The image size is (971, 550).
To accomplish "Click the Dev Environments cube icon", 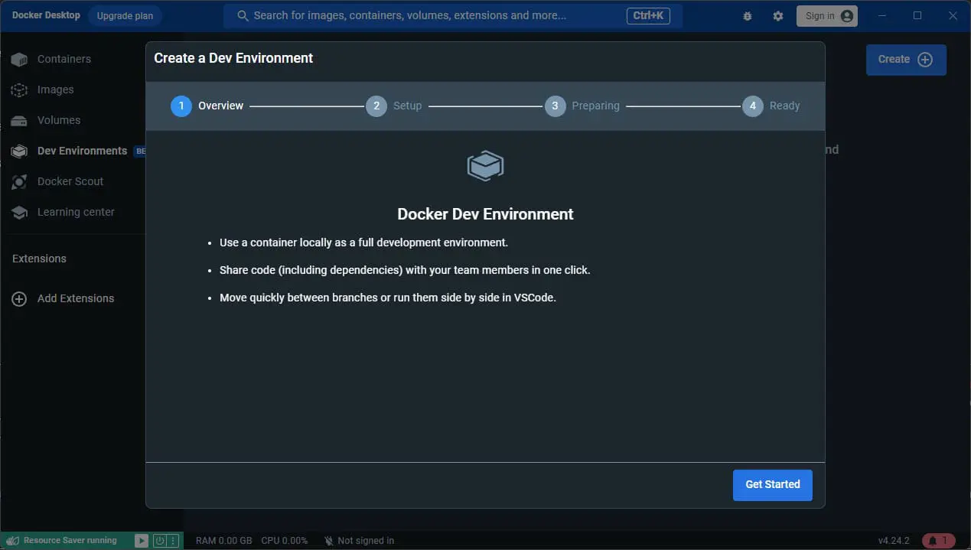I will coord(19,151).
